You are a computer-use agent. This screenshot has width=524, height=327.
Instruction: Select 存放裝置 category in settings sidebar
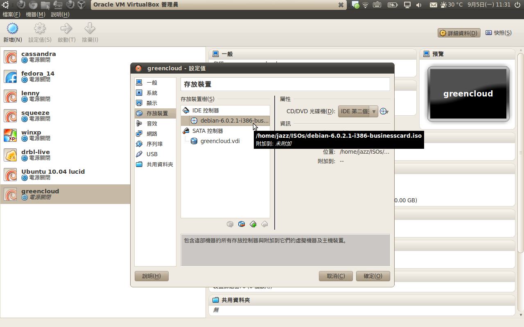point(156,113)
